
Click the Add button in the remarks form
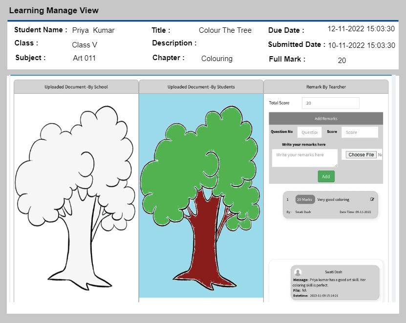326,176
